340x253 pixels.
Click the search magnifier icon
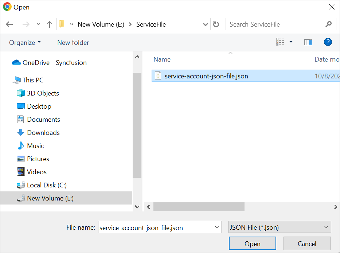(328, 24)
